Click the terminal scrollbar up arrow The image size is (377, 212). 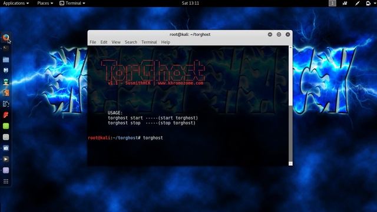tap(290, 48)
